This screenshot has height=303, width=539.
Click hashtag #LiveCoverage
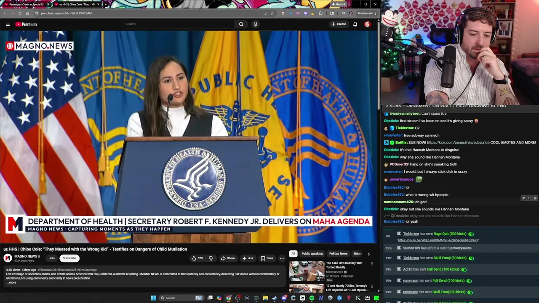click(87, 270)
